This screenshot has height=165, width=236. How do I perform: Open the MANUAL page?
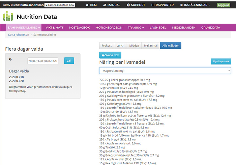[x=112, y=5]
